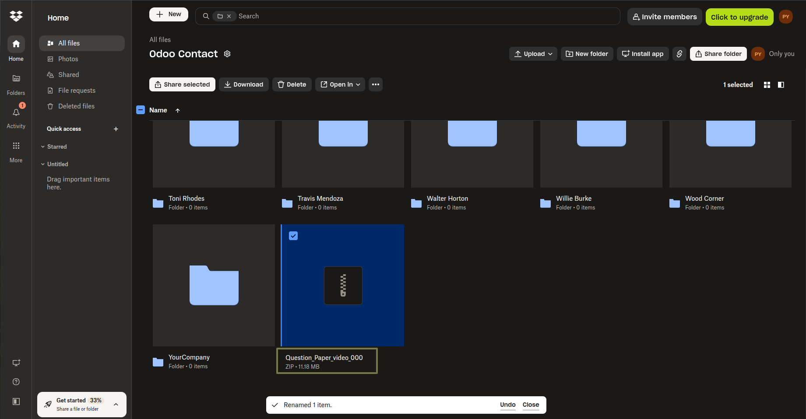This screenshot has width=806, height=419.
Task: Collapse the Starred section
Action: pos(43,147)
